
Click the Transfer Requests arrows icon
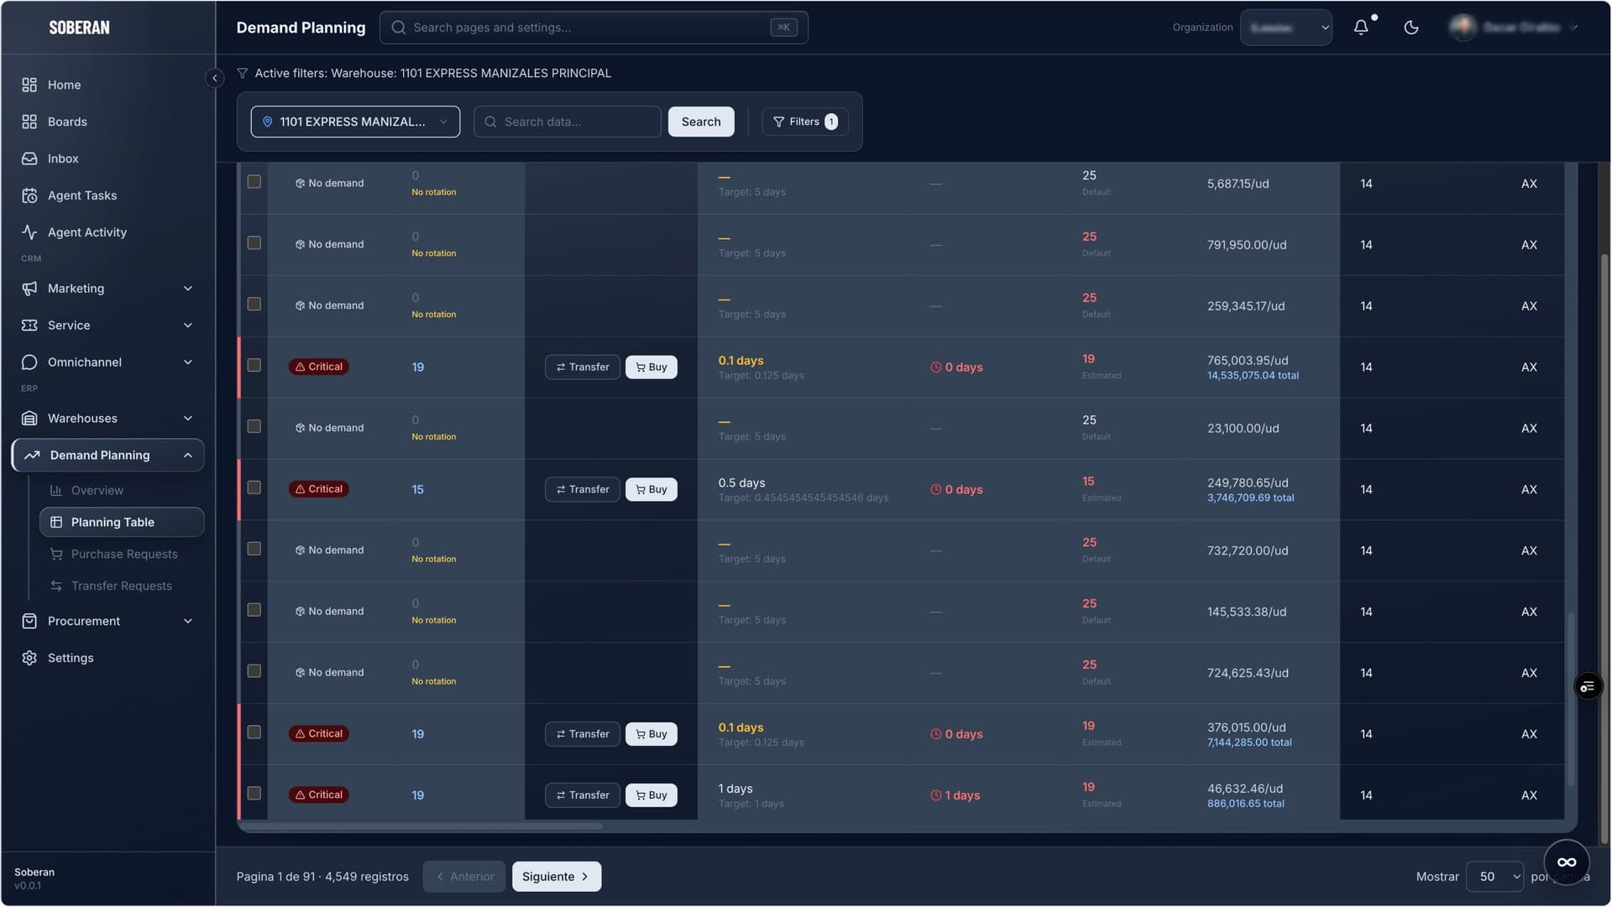(56, 586)
